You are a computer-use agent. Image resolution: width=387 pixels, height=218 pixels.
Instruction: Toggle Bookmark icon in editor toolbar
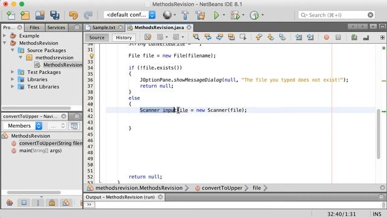pyautogui.click(x=282, y=38)
